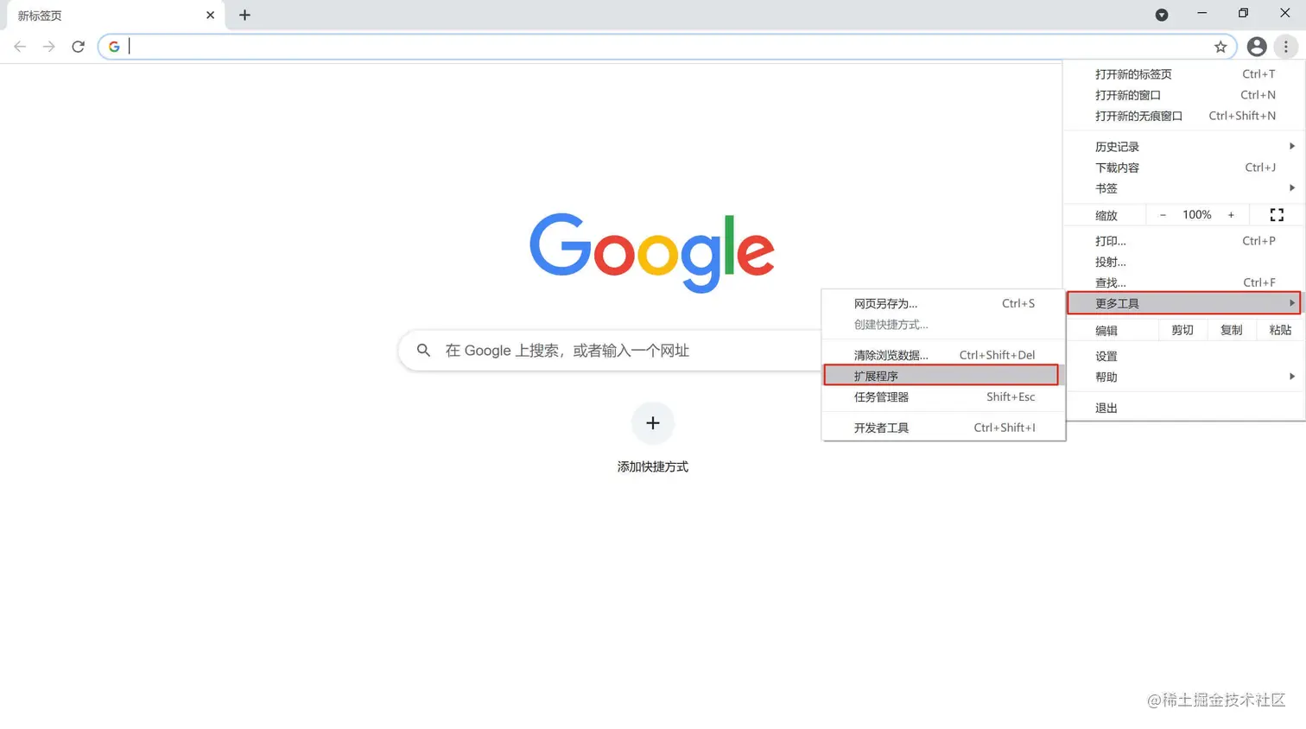Click 复制 copy button

tap(1232, 330)
